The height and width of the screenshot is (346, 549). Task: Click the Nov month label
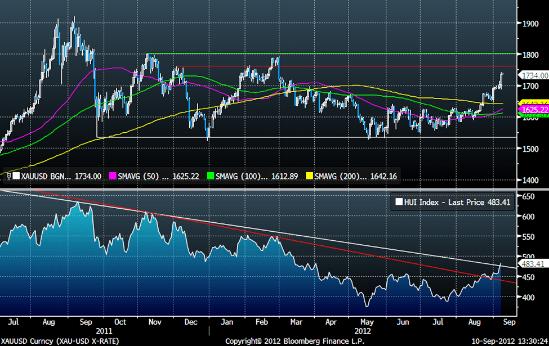click(155, 322)
